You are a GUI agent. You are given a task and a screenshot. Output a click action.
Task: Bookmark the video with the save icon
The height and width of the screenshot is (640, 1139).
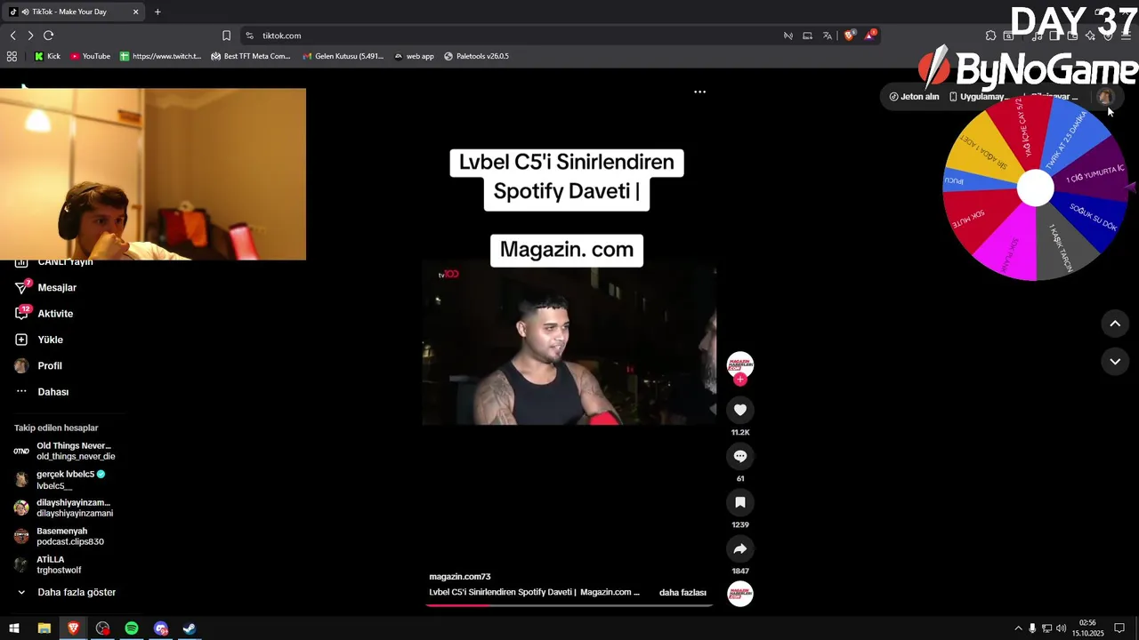coord(740,502)
